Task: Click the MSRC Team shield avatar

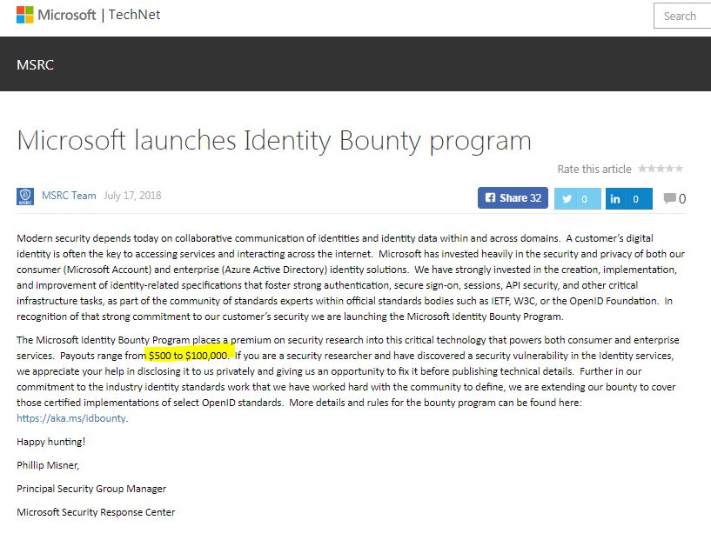Action: [25, 197]
